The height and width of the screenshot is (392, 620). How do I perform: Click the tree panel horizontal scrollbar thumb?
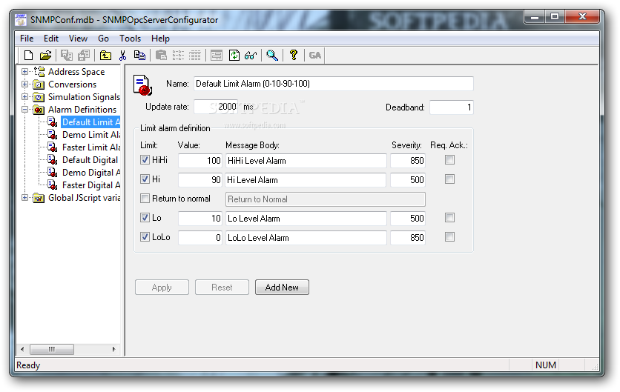pos(52,349)
